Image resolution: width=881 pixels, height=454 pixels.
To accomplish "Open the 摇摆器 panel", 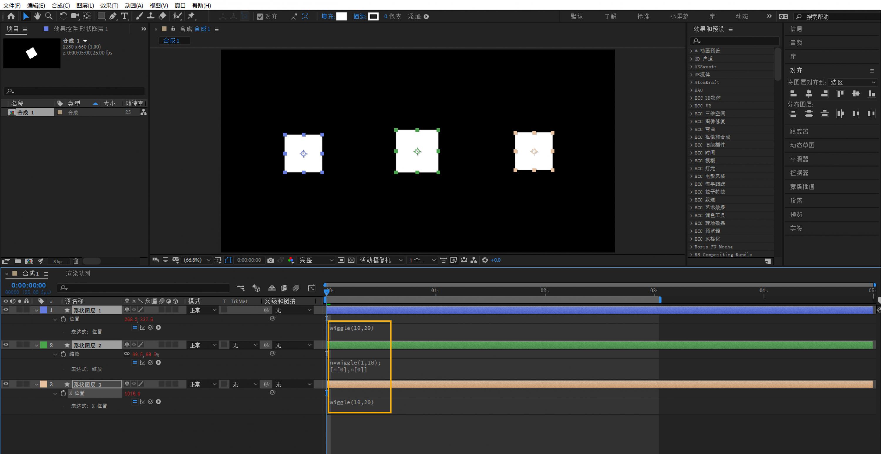I will tap(799, 173).
